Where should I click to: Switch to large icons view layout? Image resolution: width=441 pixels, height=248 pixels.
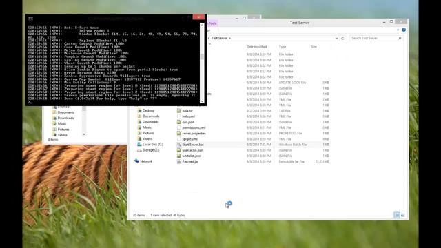[x=402, y=216]
